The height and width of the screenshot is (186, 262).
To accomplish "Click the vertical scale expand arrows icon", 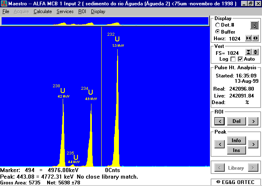I will [x=255, y=52].
